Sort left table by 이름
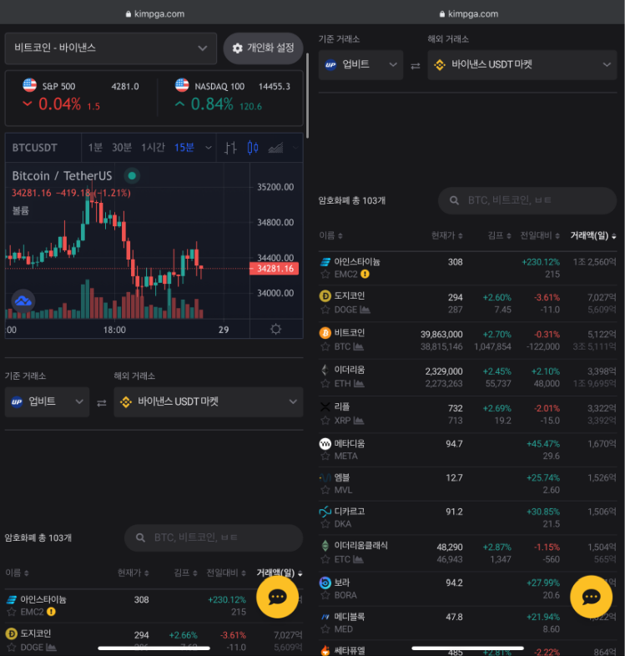 (18, 573)
